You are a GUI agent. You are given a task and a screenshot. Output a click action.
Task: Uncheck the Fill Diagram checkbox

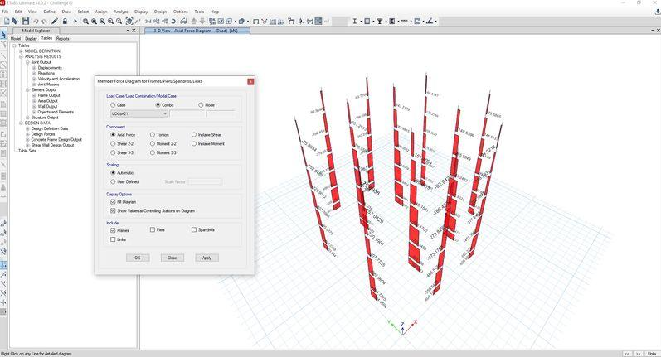pos(113,201)
